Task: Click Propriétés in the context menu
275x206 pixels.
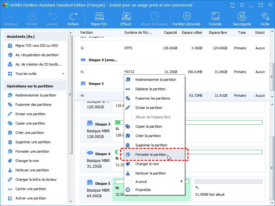Action: 143,190
